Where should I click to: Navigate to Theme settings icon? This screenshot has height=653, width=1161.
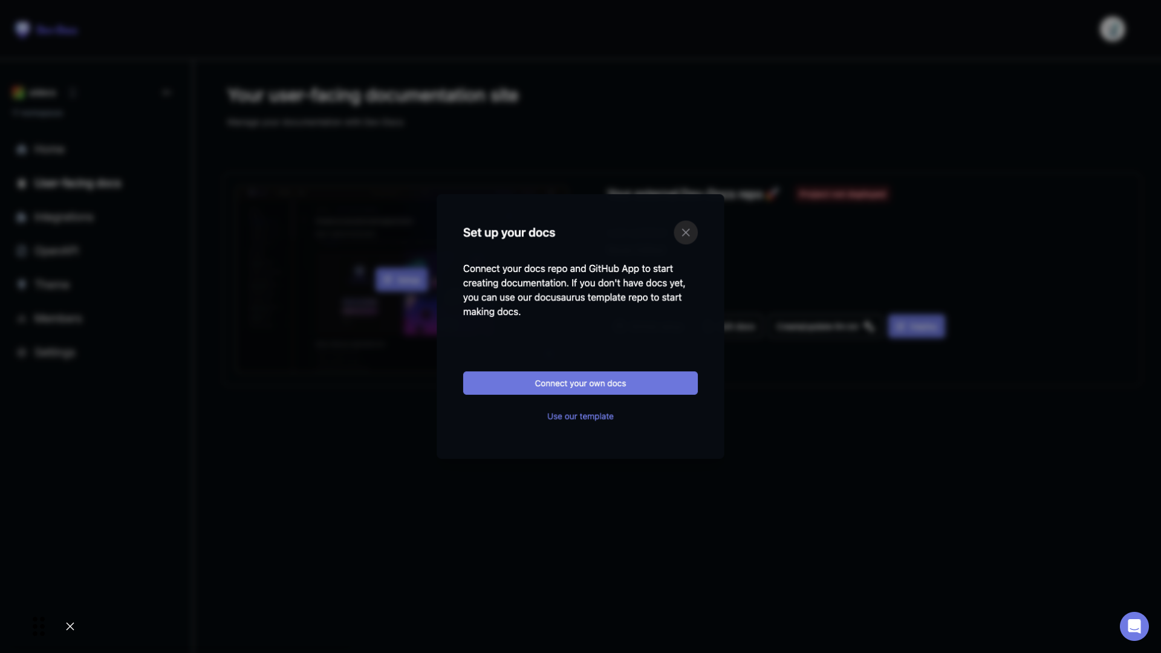point(22,285)
